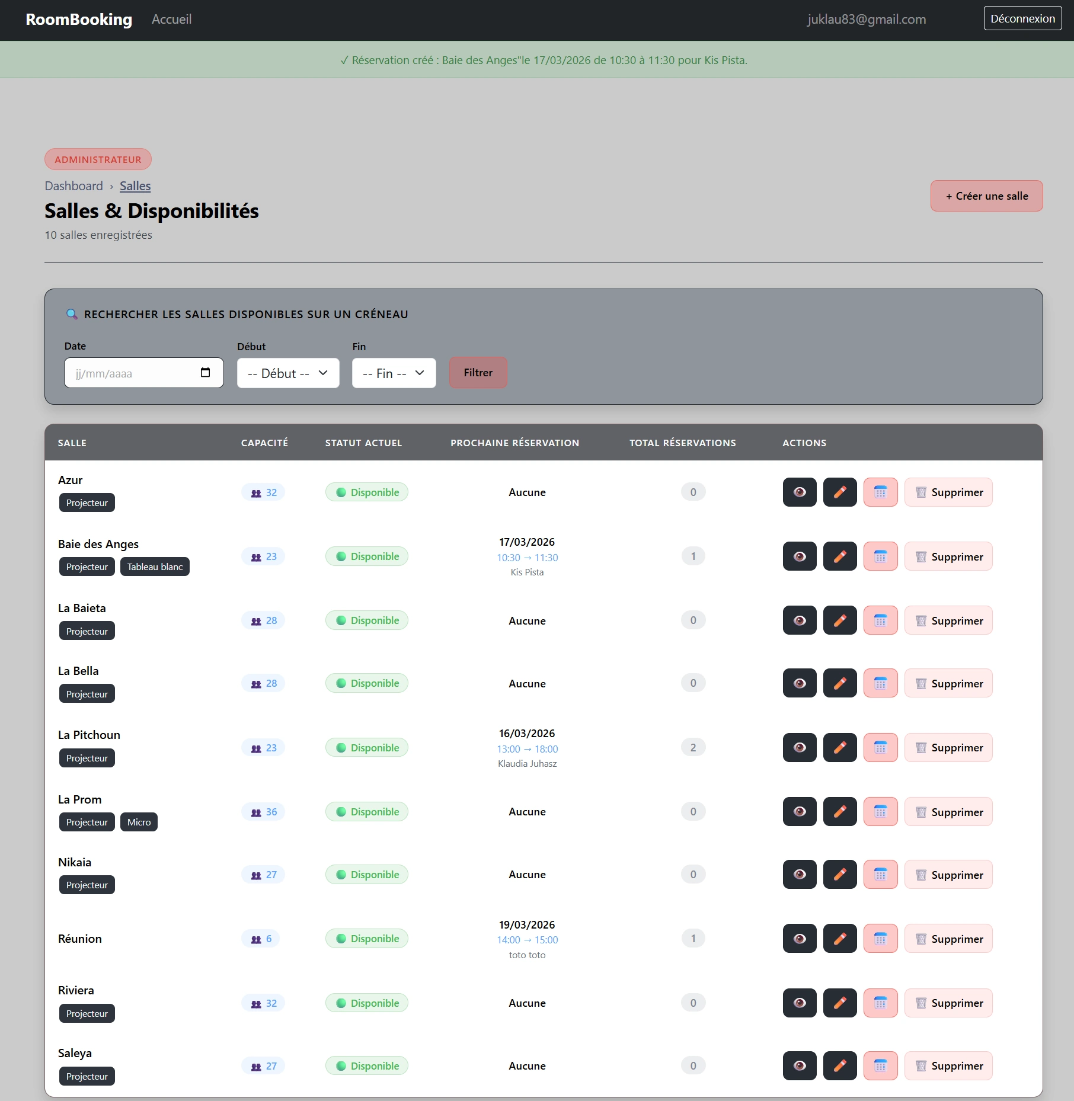Click Créer une salle button

[x=986, y=196]
